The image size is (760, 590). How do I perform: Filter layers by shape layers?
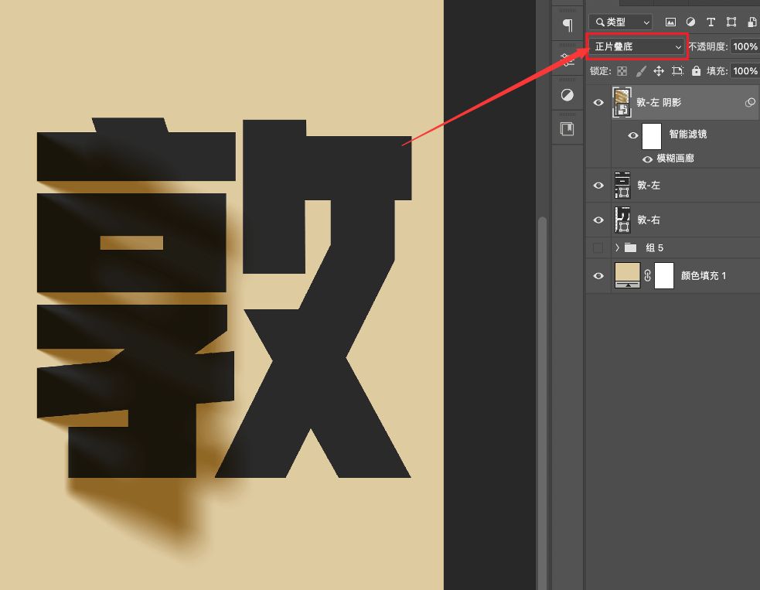coord(731,22)
